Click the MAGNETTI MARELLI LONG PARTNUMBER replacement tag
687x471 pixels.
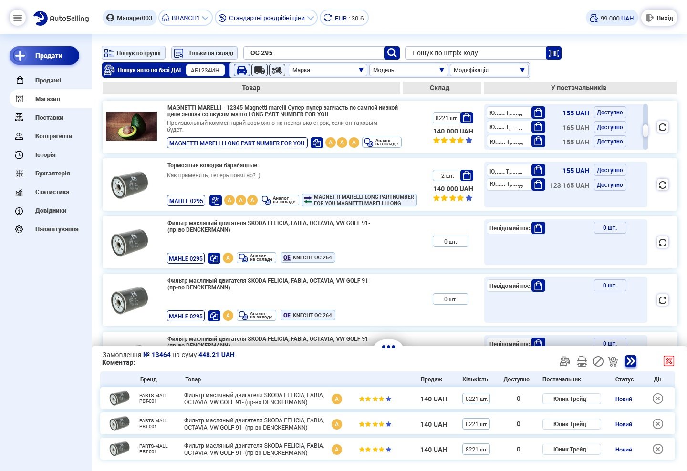(x=359, y=200)
